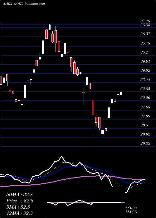Click the <<Live MACD label
156x218 pixels.
tap(131, 210)
